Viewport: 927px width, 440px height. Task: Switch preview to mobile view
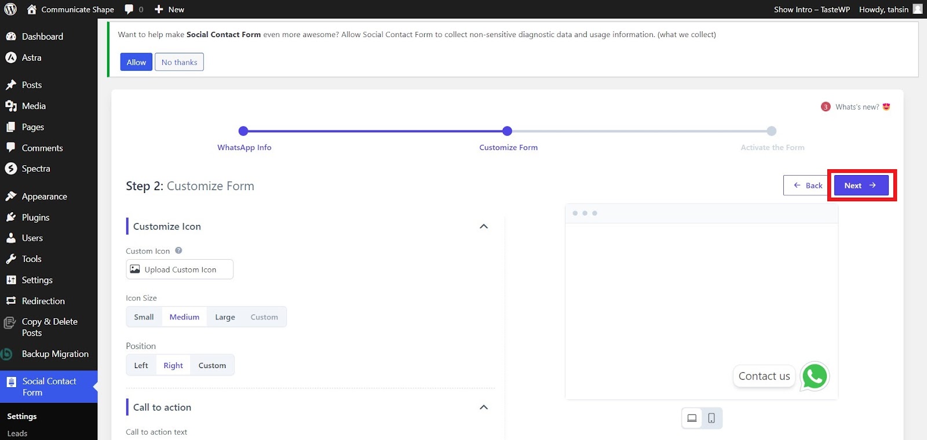[711, 418]
